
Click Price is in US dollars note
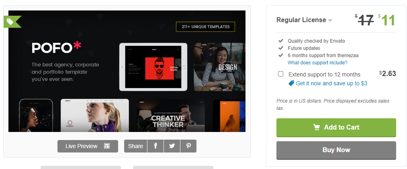[x=333, y=104]
